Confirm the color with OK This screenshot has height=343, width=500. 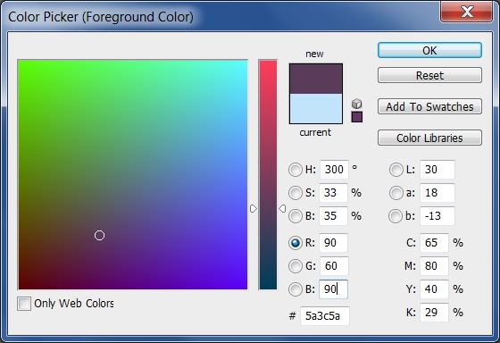tap(429, 50)
